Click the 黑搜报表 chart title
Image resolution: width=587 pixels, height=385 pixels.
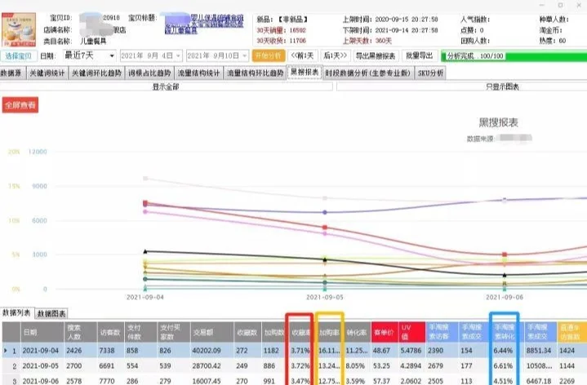point(498,122)
